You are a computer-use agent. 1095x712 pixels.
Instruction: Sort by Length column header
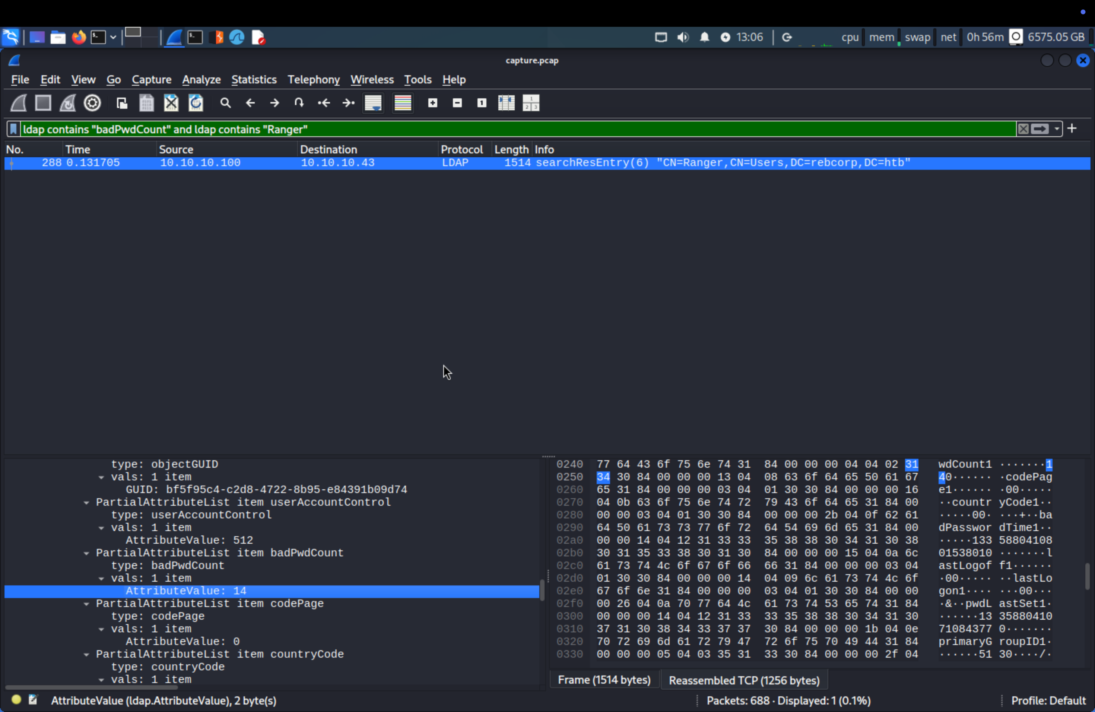click(512, 149)
